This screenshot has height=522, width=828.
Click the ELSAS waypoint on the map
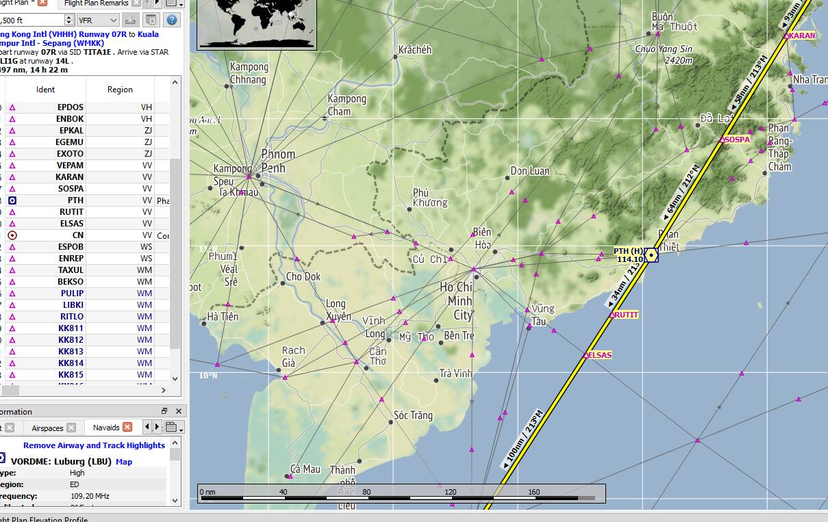(x=586, y=355)
